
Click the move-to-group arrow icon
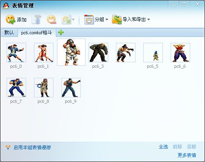pos(66,19)
